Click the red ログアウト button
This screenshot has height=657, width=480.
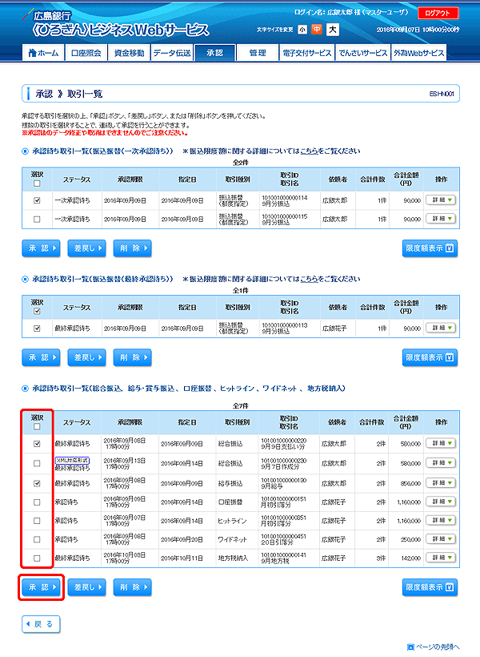pos(438,13)
